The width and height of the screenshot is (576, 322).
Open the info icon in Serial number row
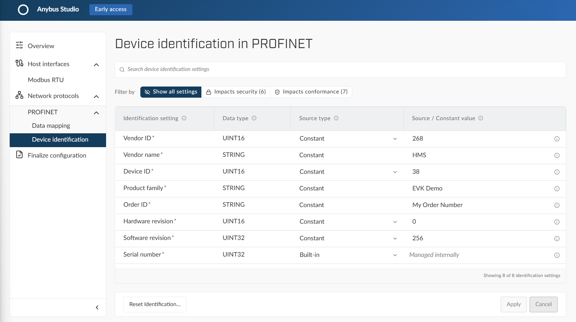point(557,255)
